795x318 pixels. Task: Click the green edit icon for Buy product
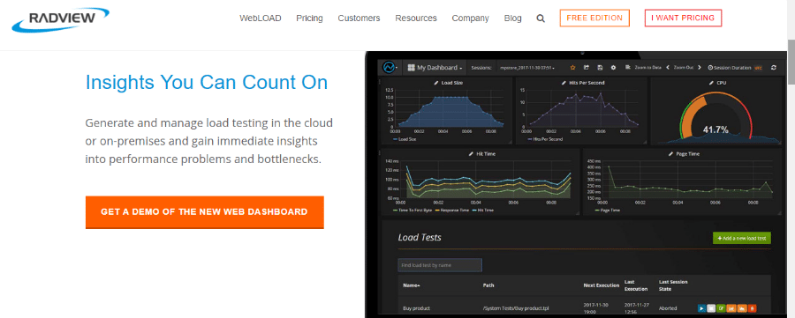click(x=721, y=308)
